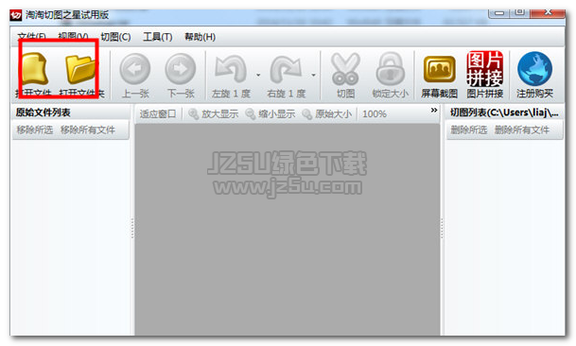
Task: Toggle the 锁定大小 lock icon
Action: pos(390,76)
